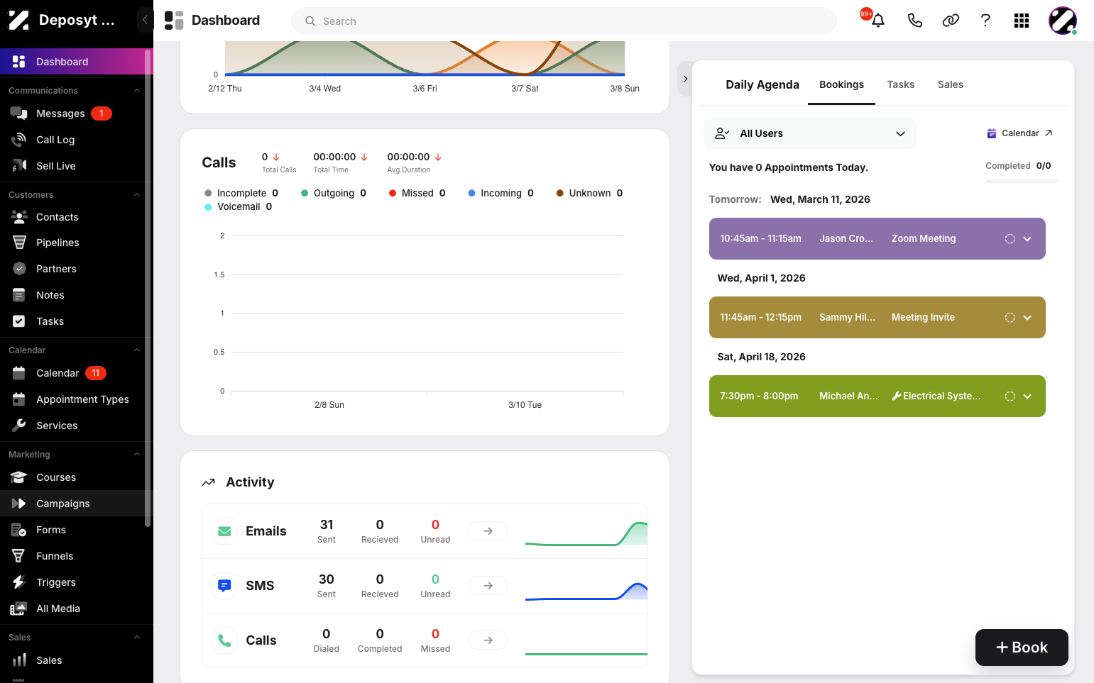Collapse the Communications sidebar section
This screenshot has height=683, width=1094.
tap(136, 91)
